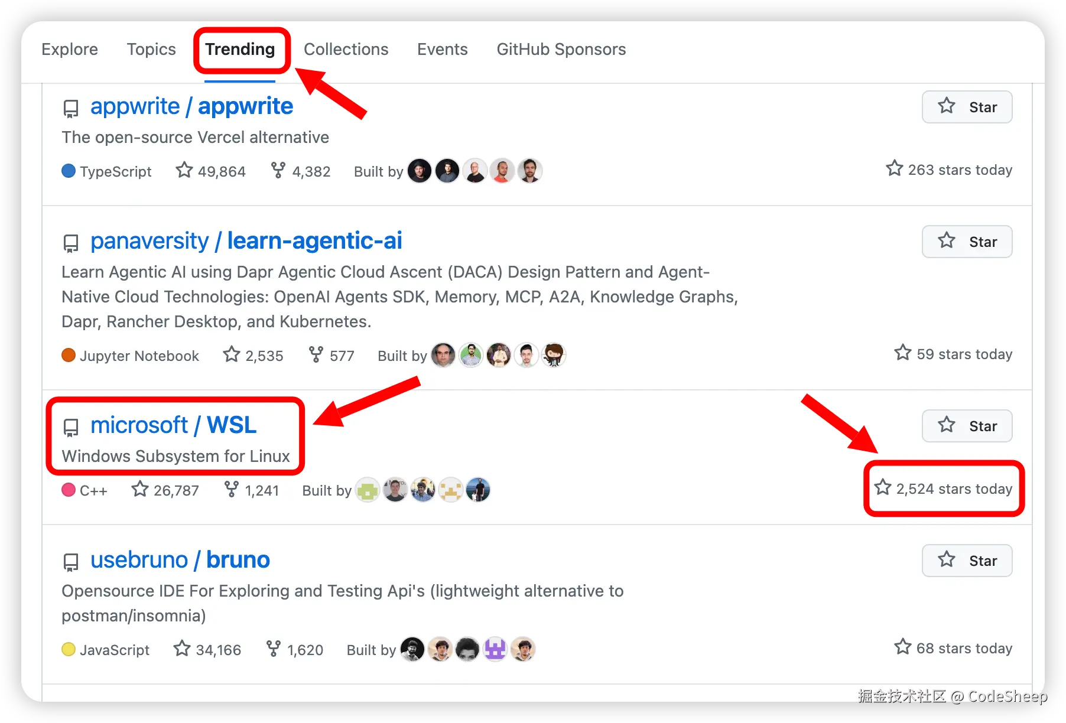Click the fork icon next to 1,620 for bruno
Image resolution: width=1066 pixels, height=723 pixels.
273,649
